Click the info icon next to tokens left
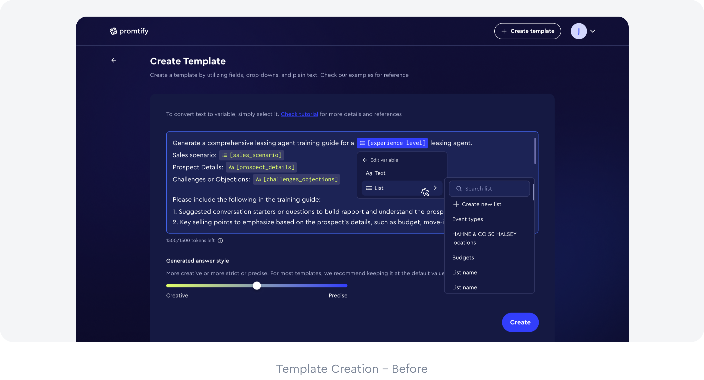704x380 pixels. click(x=220, y=241)
